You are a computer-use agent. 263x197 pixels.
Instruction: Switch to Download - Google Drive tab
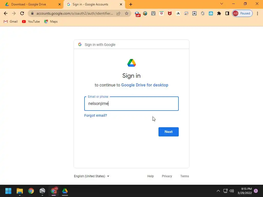(32, 4)
